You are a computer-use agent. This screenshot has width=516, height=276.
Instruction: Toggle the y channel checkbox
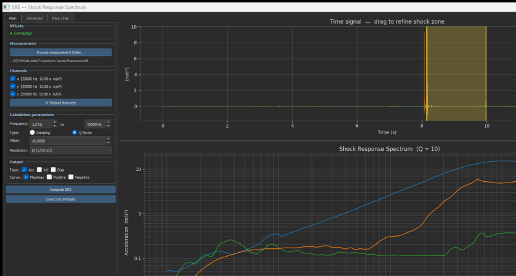(x=12, y=86)
